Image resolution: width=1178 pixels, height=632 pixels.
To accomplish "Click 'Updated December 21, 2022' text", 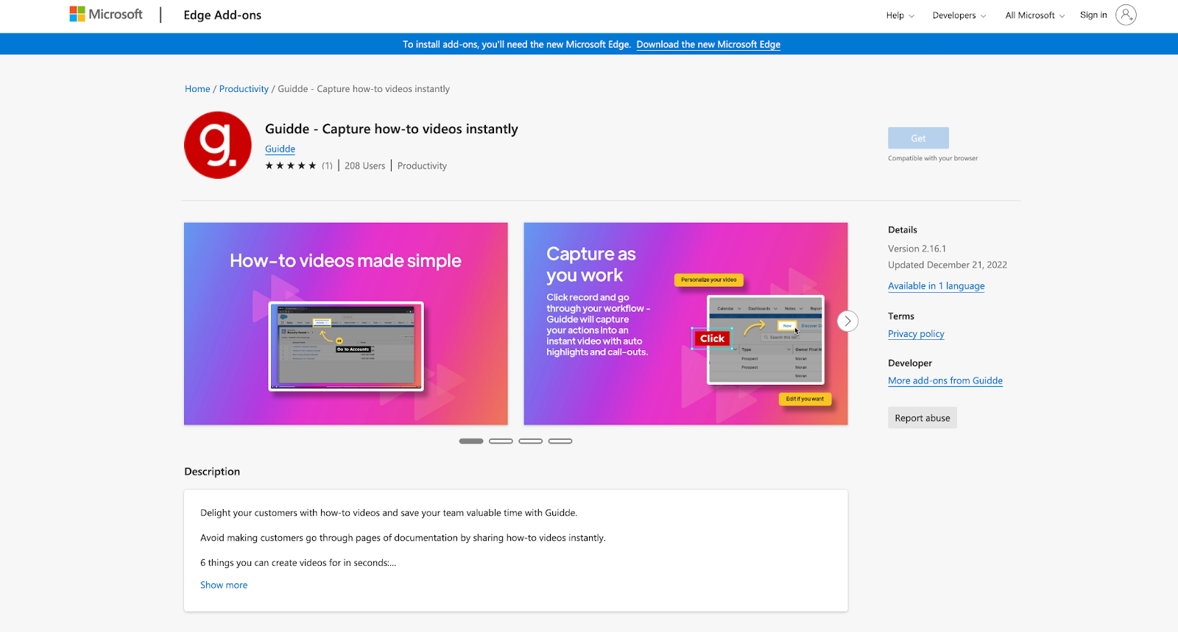I will (x=948, y=265).
